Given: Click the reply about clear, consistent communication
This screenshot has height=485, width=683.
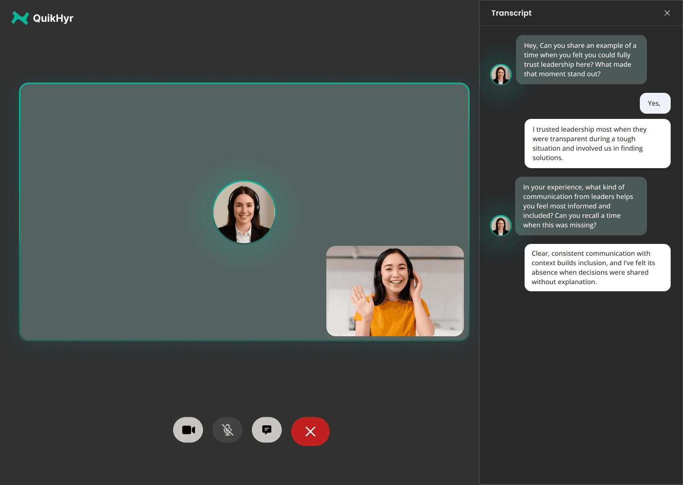Looking at the screenshot, I should click(x=597, y=268).
